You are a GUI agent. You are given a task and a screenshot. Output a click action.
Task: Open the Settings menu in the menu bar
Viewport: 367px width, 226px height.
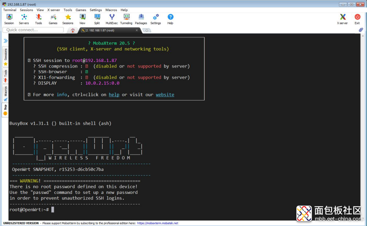point(96,10)
